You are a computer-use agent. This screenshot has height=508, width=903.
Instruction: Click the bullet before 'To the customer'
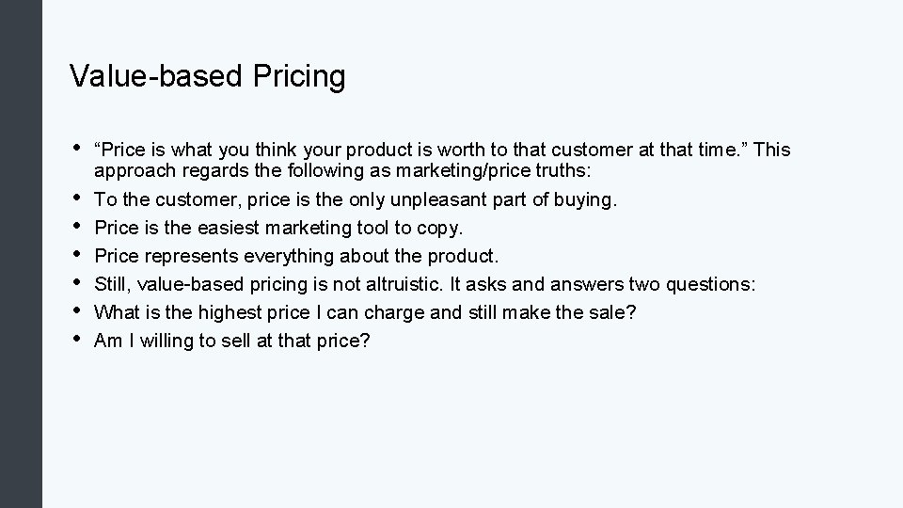click(x=76, y=198)
